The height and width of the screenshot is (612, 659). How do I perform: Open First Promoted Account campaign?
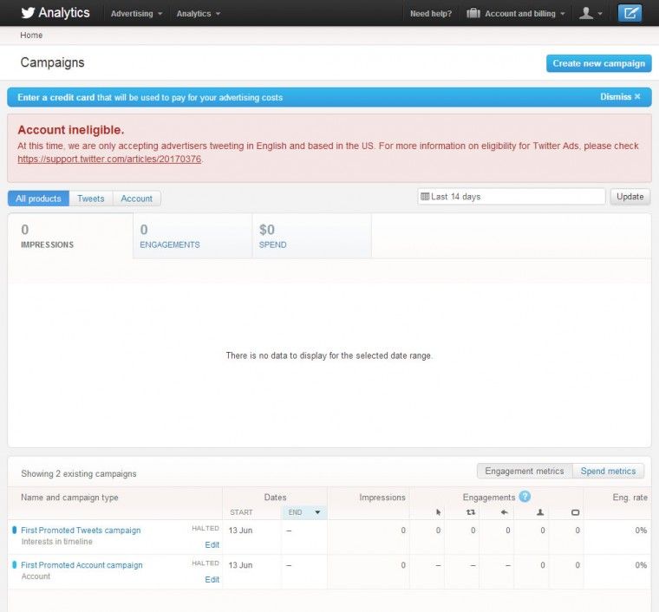click(x=82, y=565)
